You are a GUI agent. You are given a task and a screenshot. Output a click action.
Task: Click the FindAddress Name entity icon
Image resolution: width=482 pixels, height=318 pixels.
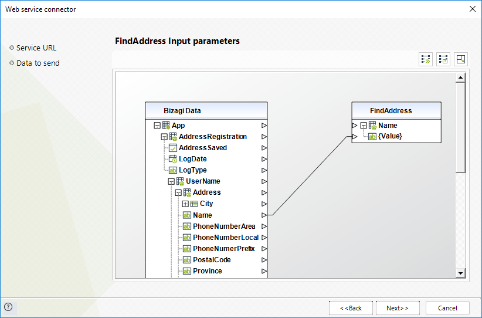(x=372, y=126)
